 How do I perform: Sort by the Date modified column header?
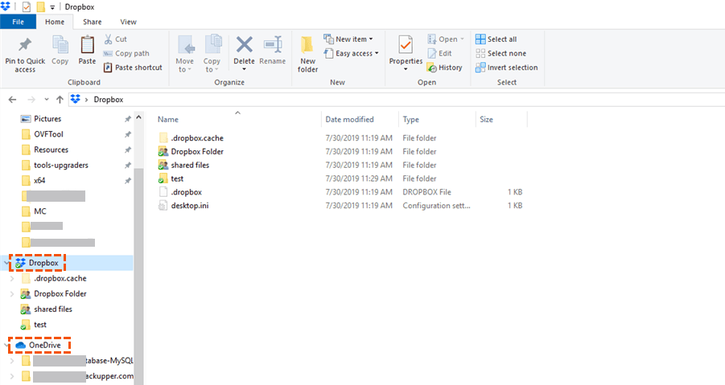tap(349, 120)
